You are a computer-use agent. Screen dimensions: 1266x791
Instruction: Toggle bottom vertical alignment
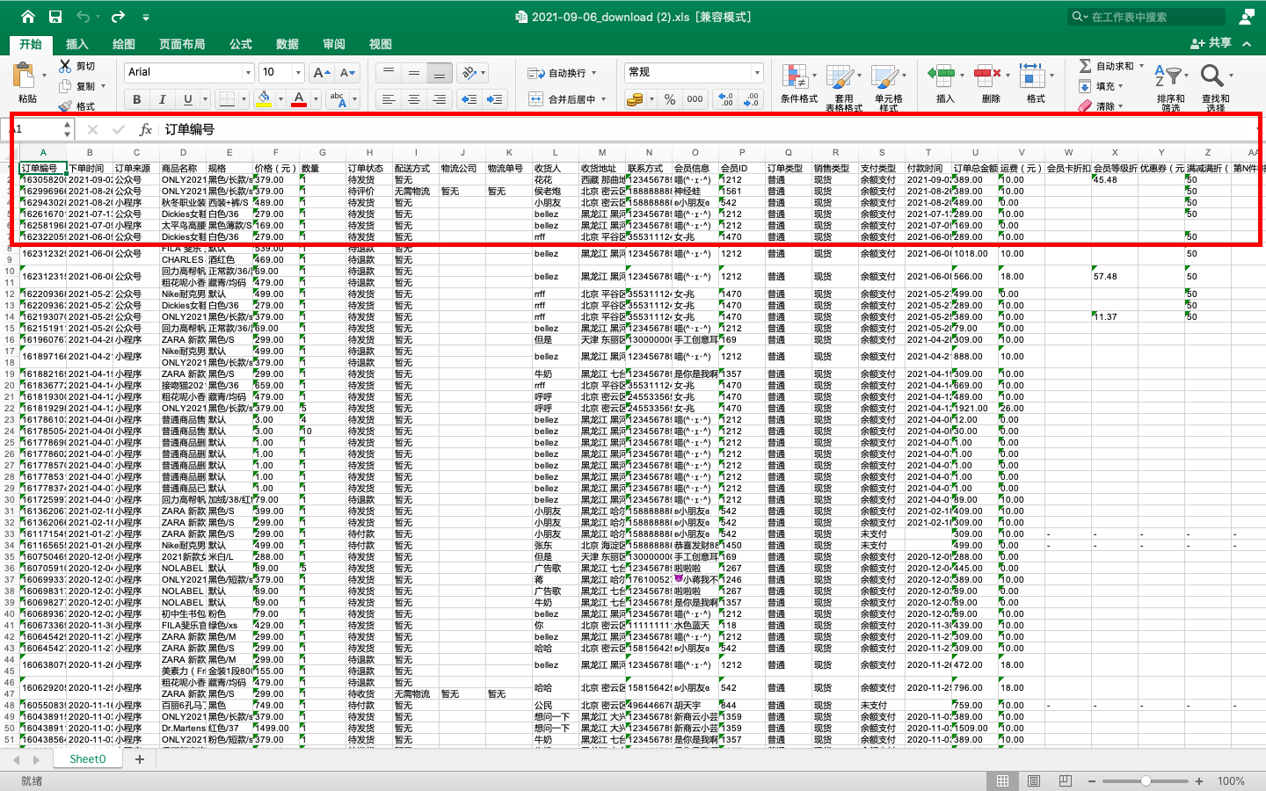[x=440, y=73]
